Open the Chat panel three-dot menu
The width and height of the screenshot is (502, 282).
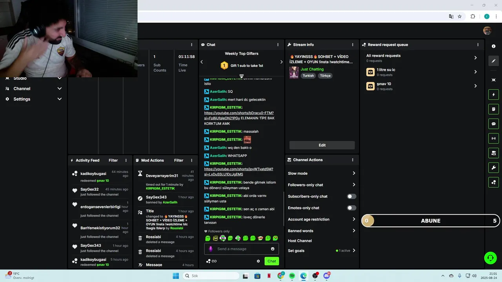coord(278,45)
